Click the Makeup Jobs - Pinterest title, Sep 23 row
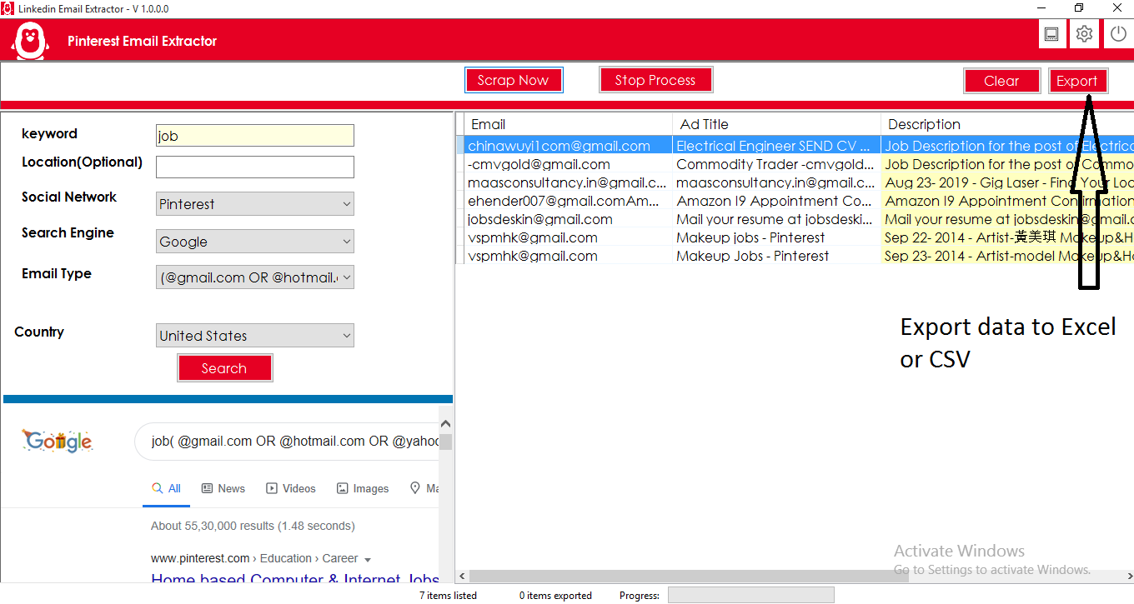This screenshot has height=604, width=1134. tap(776, 256)
